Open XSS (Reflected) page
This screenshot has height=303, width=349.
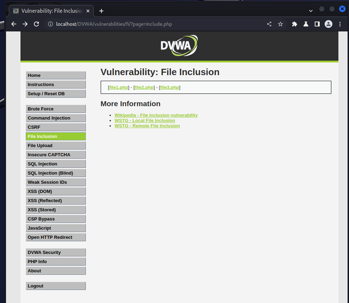pyautogui.click(x=55, y=201)
